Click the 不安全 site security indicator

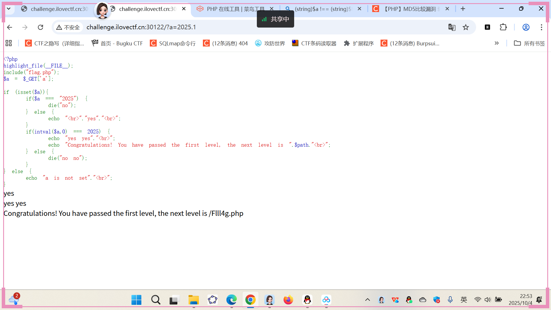[68, 27]
